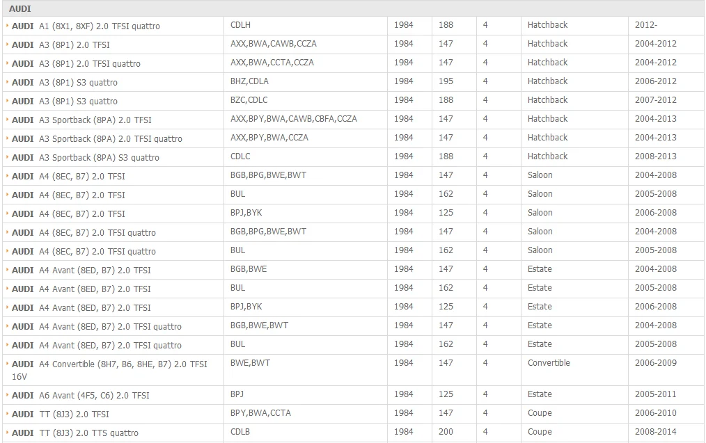Image resolution: width=706 pixels, height=443 pixels.
Task: Open the AUDI A6 Avant (4F5, C6) 2.0 TFSI link
Action: point(81,395)
